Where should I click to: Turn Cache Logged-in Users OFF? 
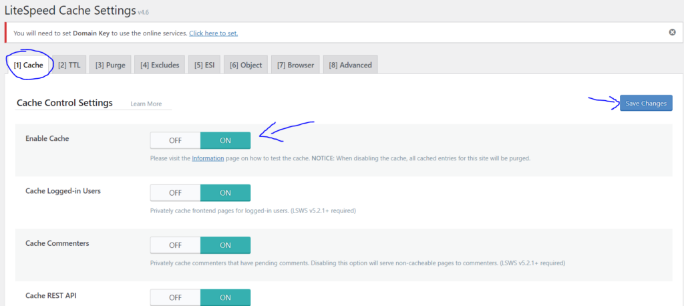click(x=176, y=193)
